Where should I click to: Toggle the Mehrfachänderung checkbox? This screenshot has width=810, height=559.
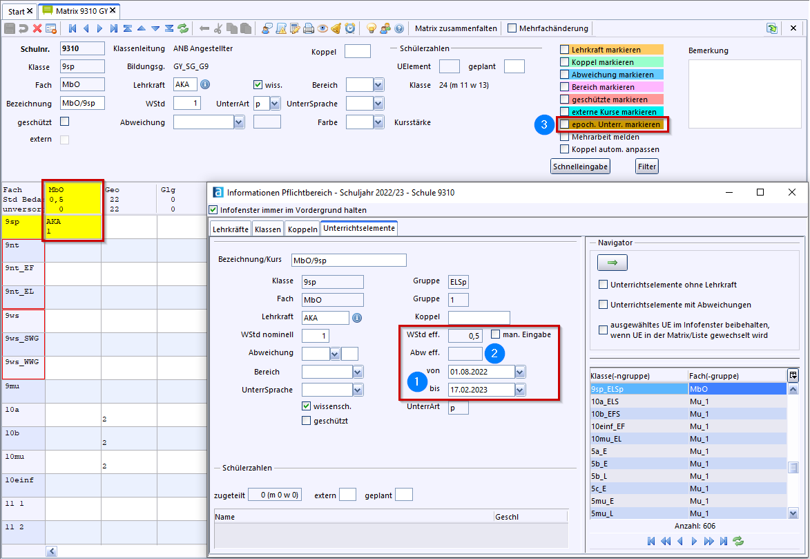[x=512, y=28]
